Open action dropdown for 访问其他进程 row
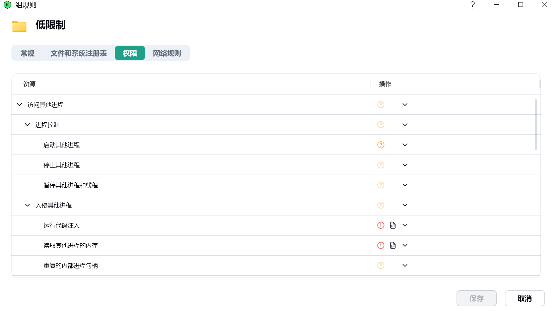Screen dimensions: 555x311 pyautogui.click(x=405, y=105)
